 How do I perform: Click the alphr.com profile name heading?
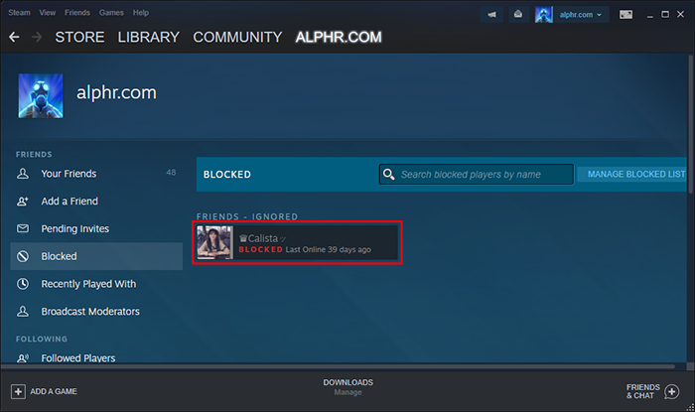(x=116, y=93)
